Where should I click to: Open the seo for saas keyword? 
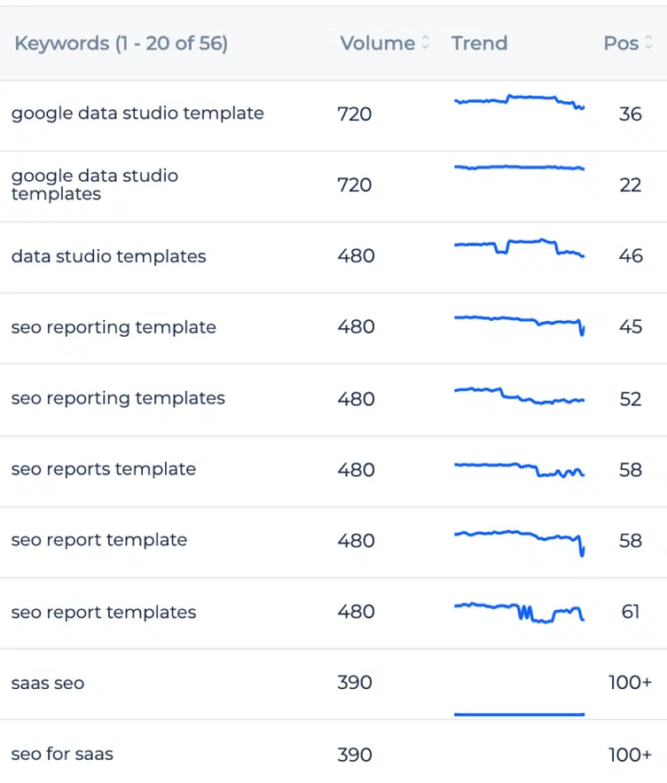pos(62,755)
